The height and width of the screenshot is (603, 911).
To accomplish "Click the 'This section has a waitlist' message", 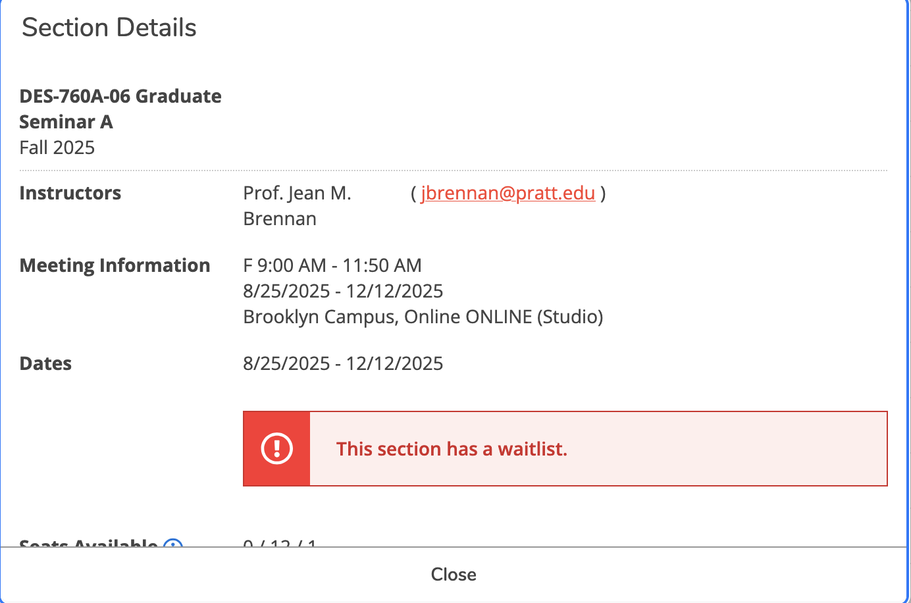I will [x=452, y=449].
